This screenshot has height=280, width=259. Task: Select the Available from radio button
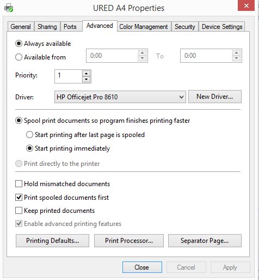18,57
